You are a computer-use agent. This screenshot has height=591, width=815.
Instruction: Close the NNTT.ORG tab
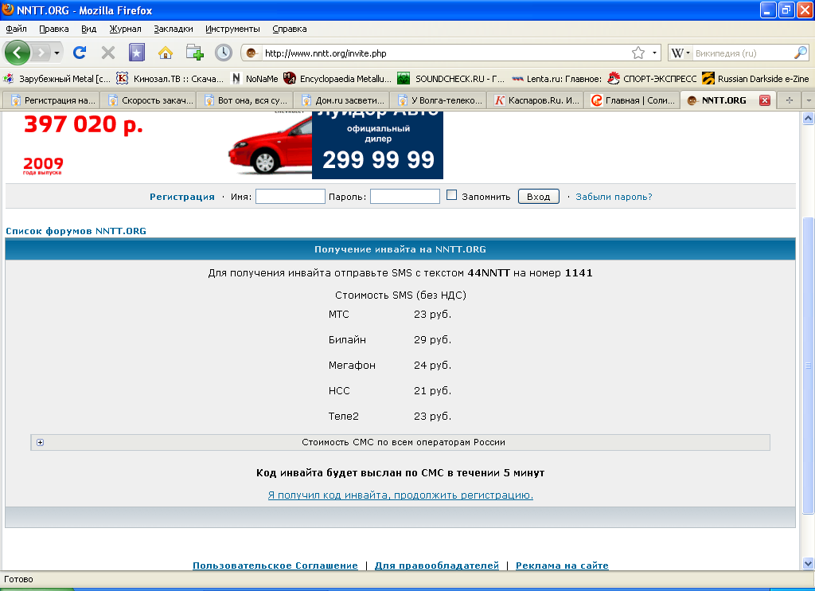tap(765, 100)
